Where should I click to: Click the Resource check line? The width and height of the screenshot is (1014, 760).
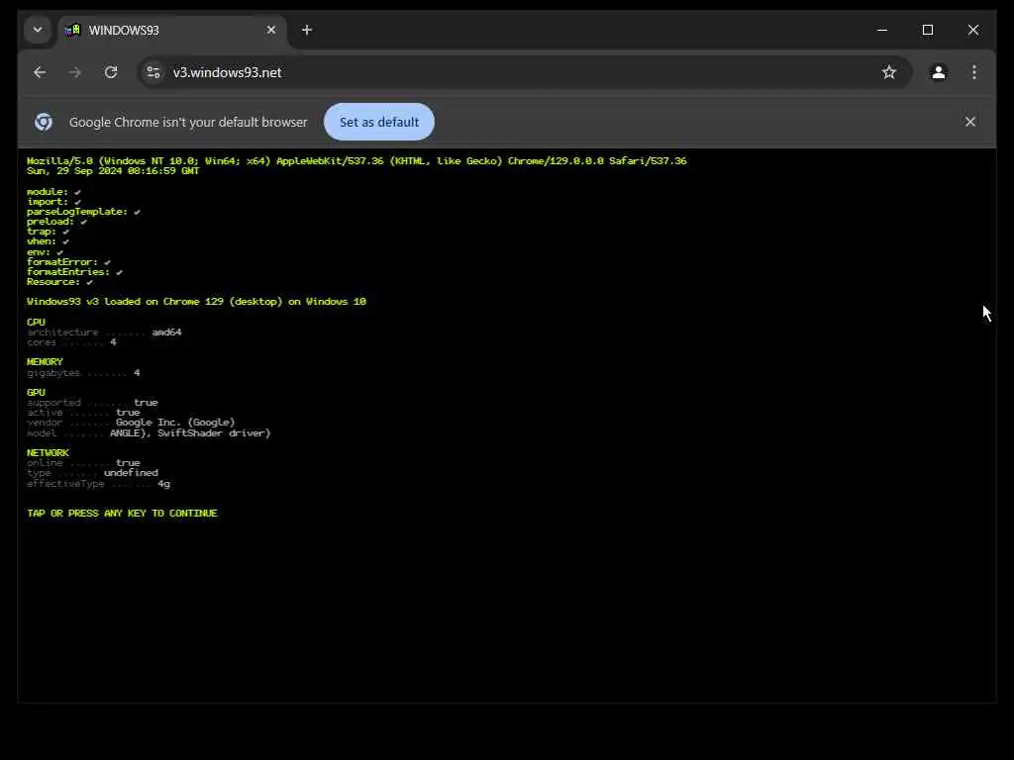pos(59,282)
